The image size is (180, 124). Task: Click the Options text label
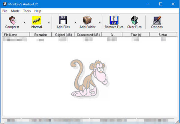pos(157,27)
